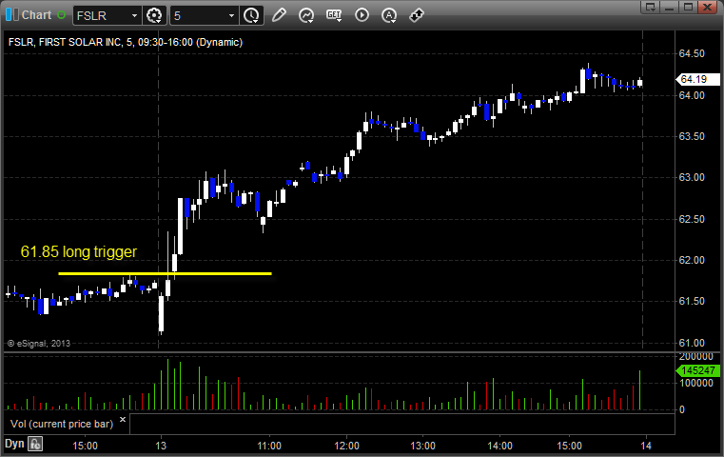Click the 64.19 current price marker
Image resolution: width=724 pixels, height=457 pixels.
coord(698,79)
